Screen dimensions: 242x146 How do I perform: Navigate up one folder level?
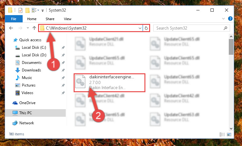click(x=34, y=28)
